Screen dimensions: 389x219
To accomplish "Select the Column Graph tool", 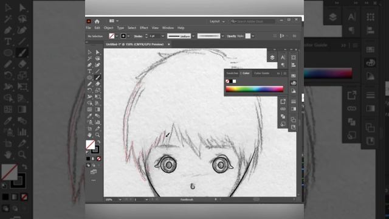I will (x=97, y=122).
